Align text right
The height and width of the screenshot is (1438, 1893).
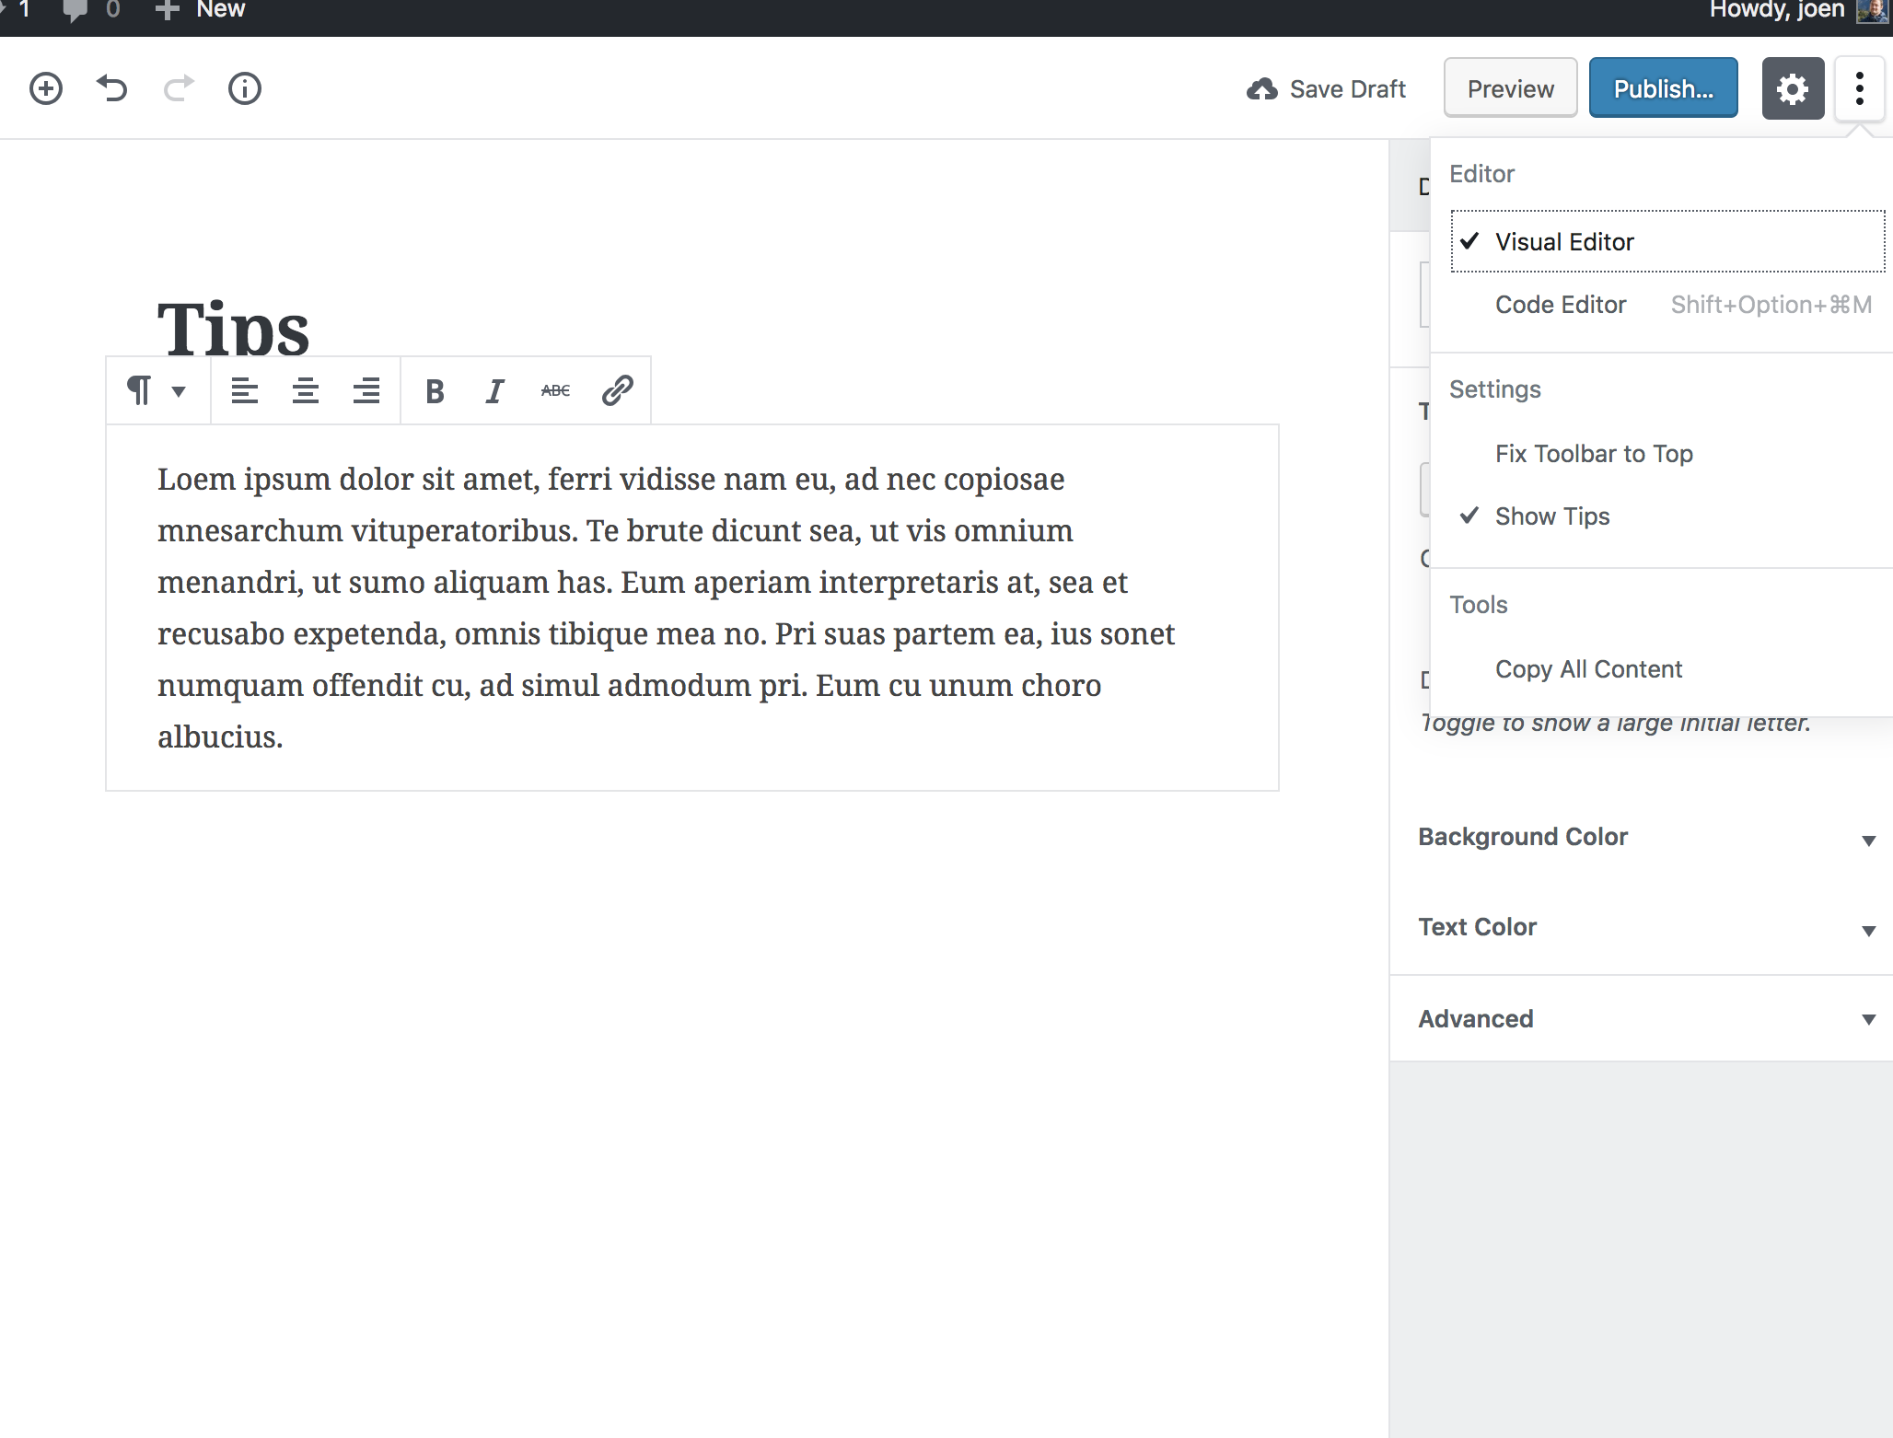(x=366, y=390)
